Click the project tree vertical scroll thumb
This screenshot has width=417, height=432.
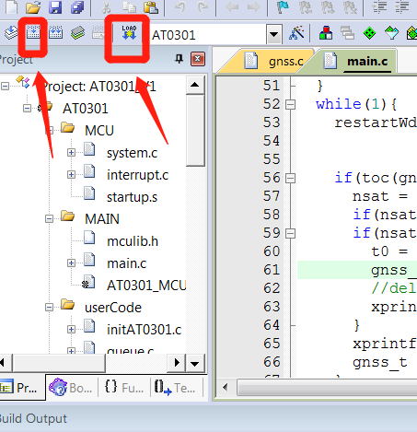tap(195, 130)
